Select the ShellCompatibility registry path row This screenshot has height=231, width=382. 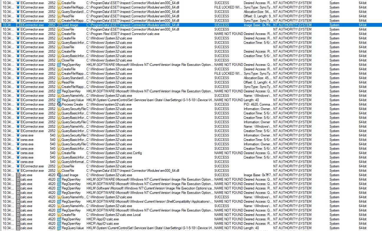click(x=149, y=202)
